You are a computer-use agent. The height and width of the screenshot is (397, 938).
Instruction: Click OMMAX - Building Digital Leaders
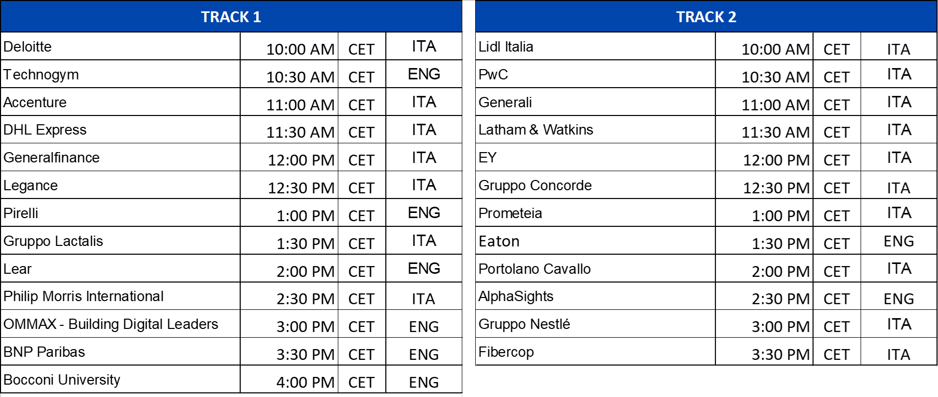(x=111, y=324)
